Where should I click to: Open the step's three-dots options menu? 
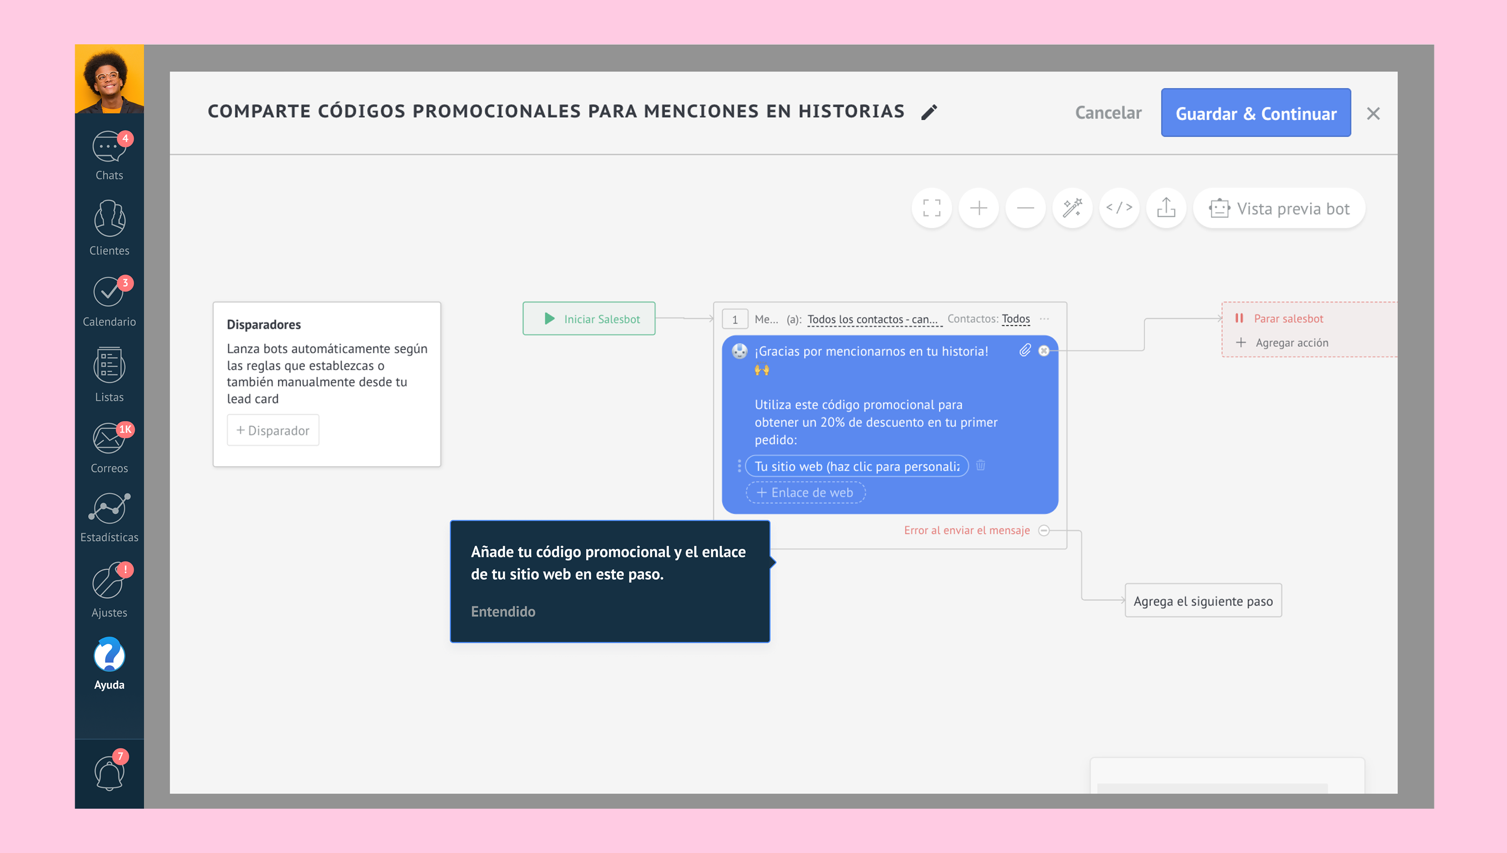(1044, 318)
